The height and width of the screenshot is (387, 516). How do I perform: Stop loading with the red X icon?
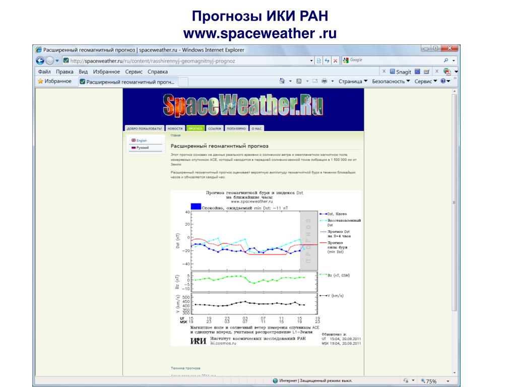coord(335,61)
